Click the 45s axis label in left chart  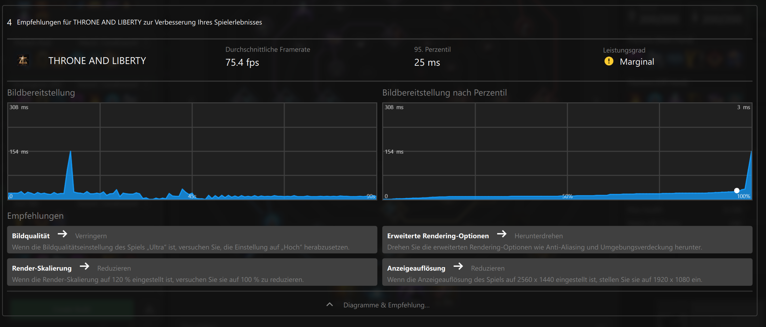click(x=192, y=196)
